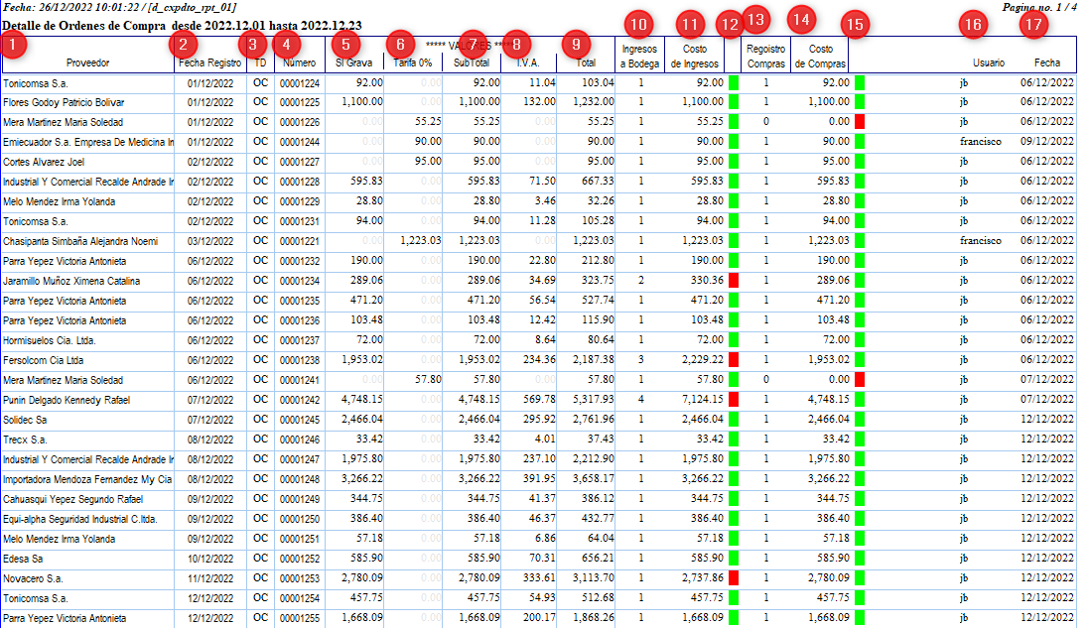1089x628 pixels.
Task: Select red marker 15 beside Costo de Compras
Action: 853,24
